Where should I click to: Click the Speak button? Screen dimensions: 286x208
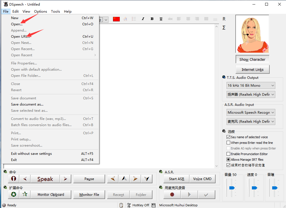45,179
